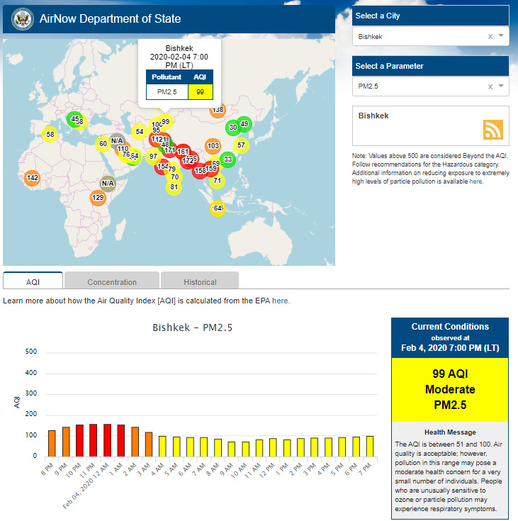Clear the PM2.5 parameter selection
Screen dimensions: 518x521
click(490, 86)
